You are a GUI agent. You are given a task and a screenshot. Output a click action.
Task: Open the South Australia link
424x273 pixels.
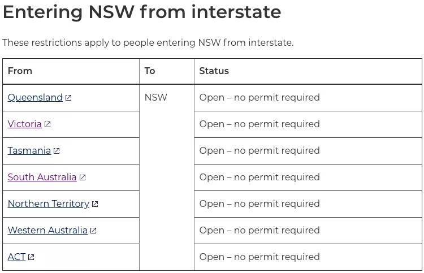coord(42,177)
